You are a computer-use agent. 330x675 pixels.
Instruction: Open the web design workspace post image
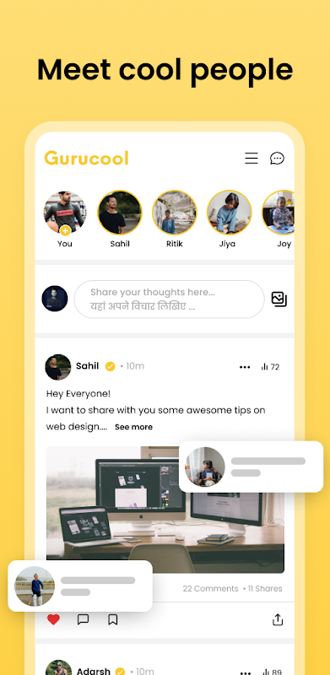coord(165,510)
